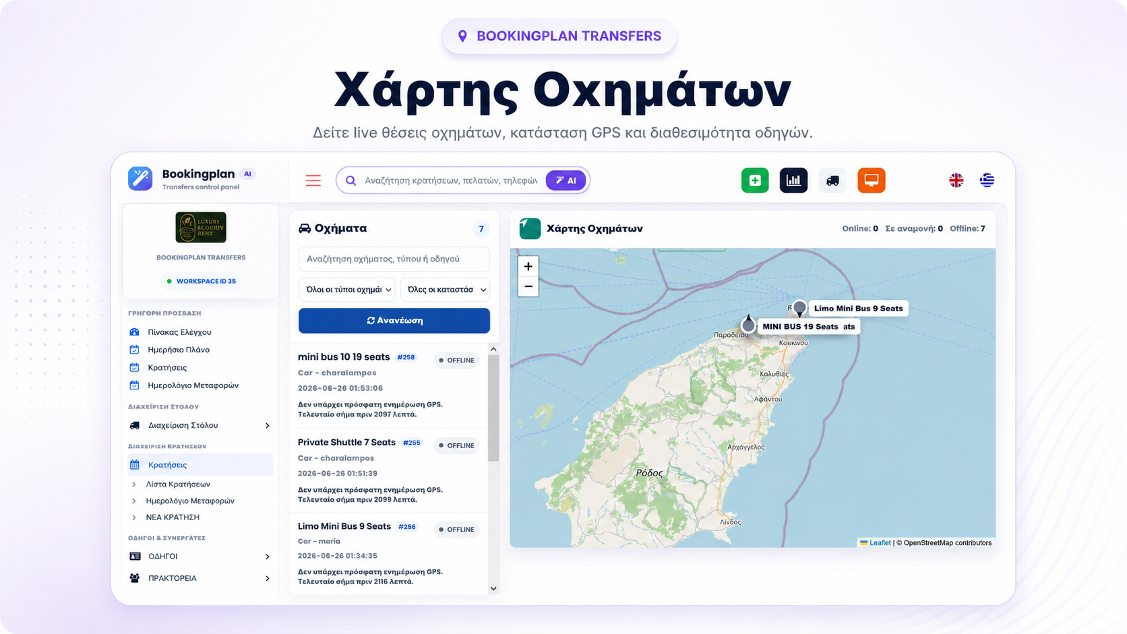Viewport: 1127px width, 634px height.
Task: Open the orange monitor display icon
Action: click(x=872, y=181)
